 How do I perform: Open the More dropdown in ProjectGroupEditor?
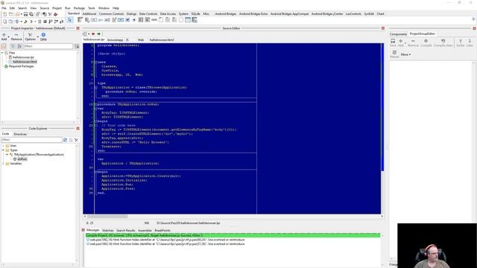pyautogui.click(x=405, y=54)
